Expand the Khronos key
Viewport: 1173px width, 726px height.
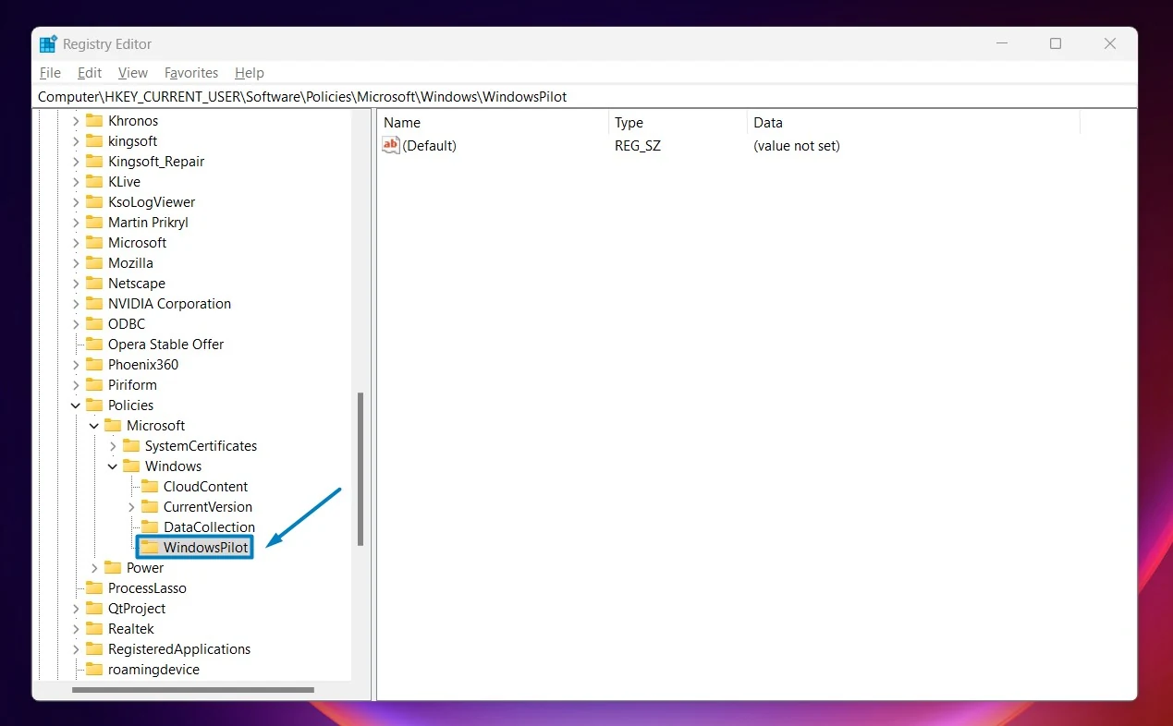76,121
